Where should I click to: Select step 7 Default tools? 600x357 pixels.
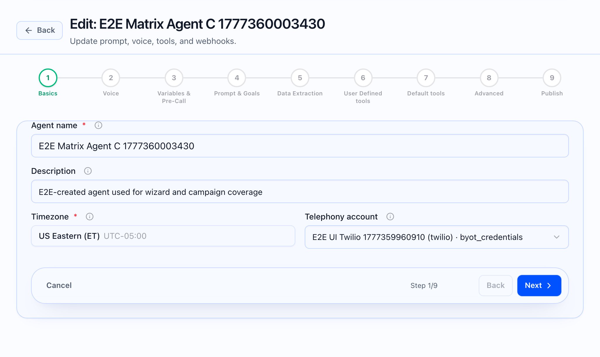(426, 78)
